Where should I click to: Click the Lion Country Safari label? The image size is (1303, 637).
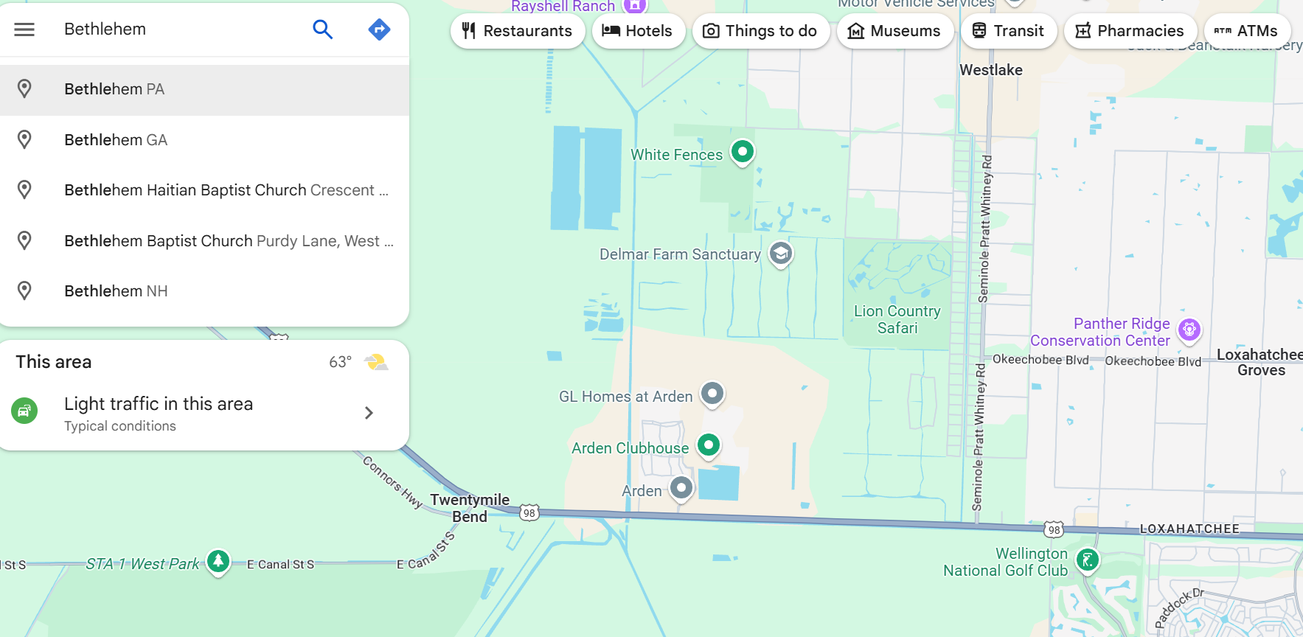pos(897,320)
